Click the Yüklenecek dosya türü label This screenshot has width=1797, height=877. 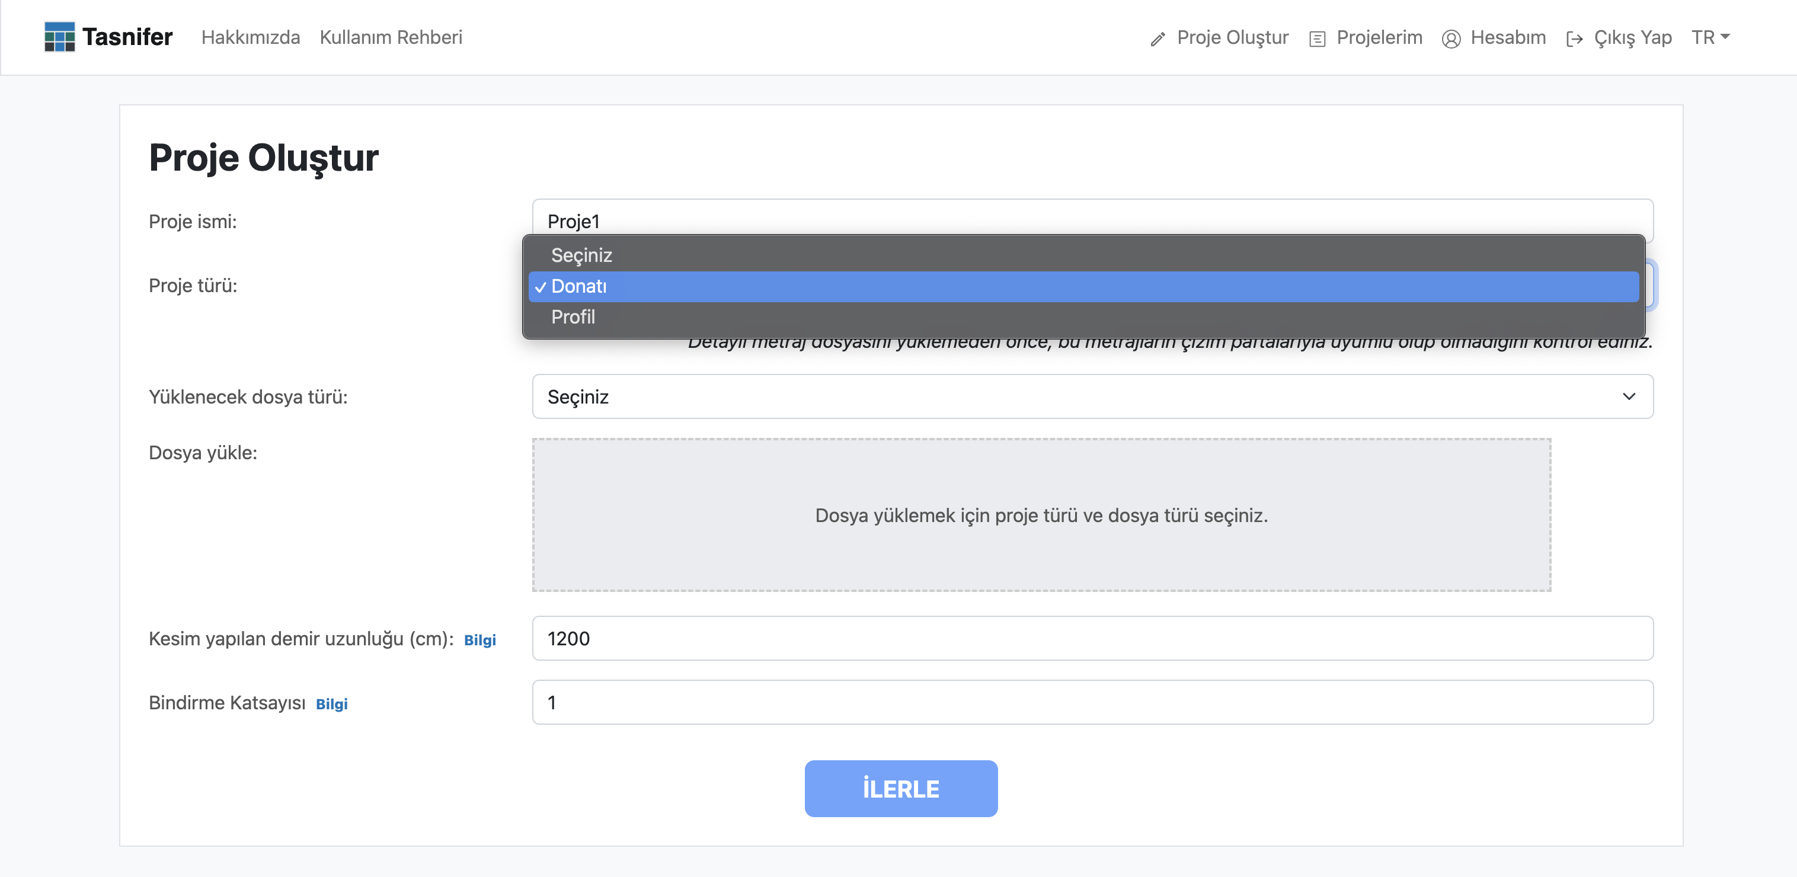[x=248, y=397]
